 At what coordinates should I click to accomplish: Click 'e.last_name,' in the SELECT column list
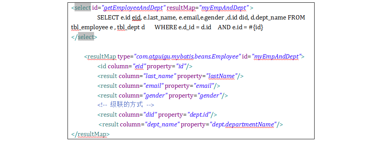pyautogui.click(x=160, y=18)
